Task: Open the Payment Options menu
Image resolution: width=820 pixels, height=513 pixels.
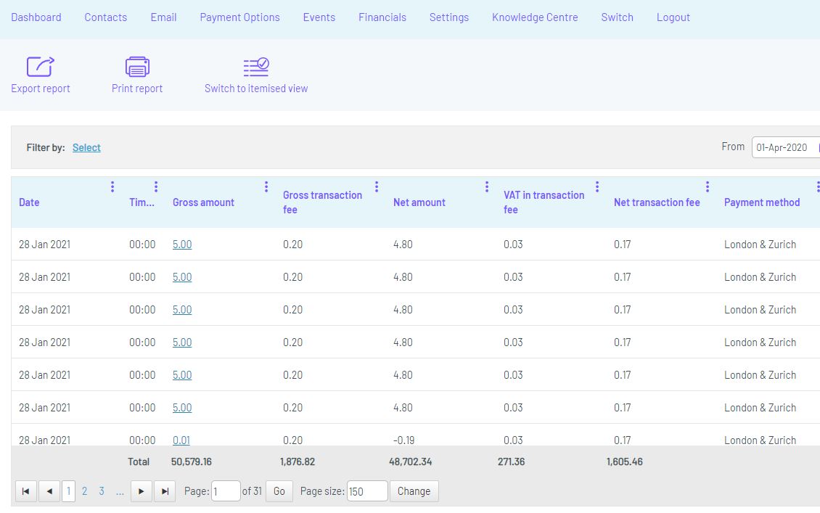Action: coord(239,17)
